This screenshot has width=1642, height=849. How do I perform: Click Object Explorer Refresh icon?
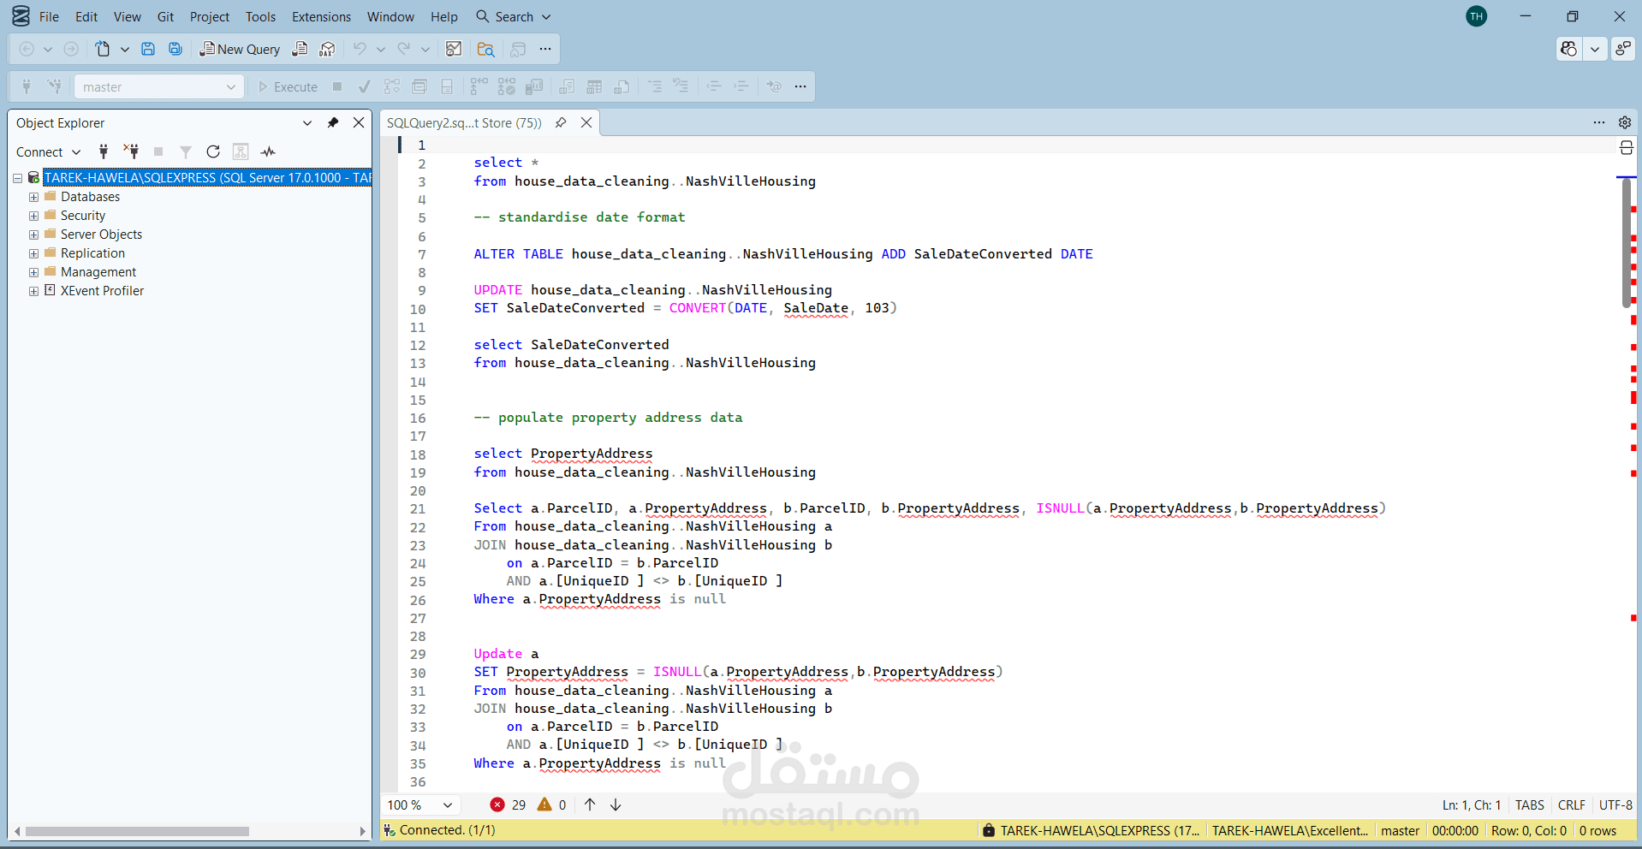[213, 151]
